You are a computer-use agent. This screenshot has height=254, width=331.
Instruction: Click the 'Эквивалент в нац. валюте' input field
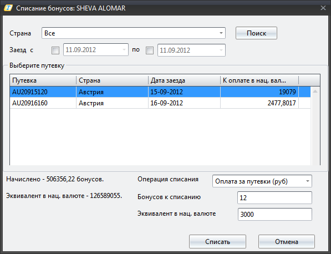click(275, 214)
